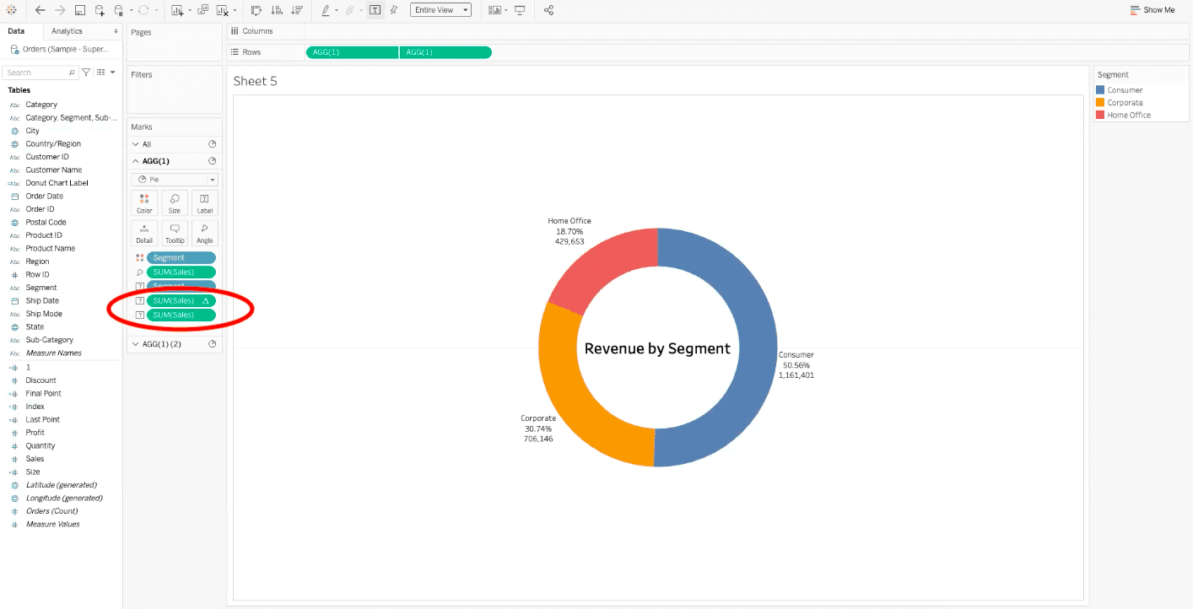1193x609 pixels.
Task: Click the Show Mark Labels toolbar icon
Action: (x=375, y=10)
